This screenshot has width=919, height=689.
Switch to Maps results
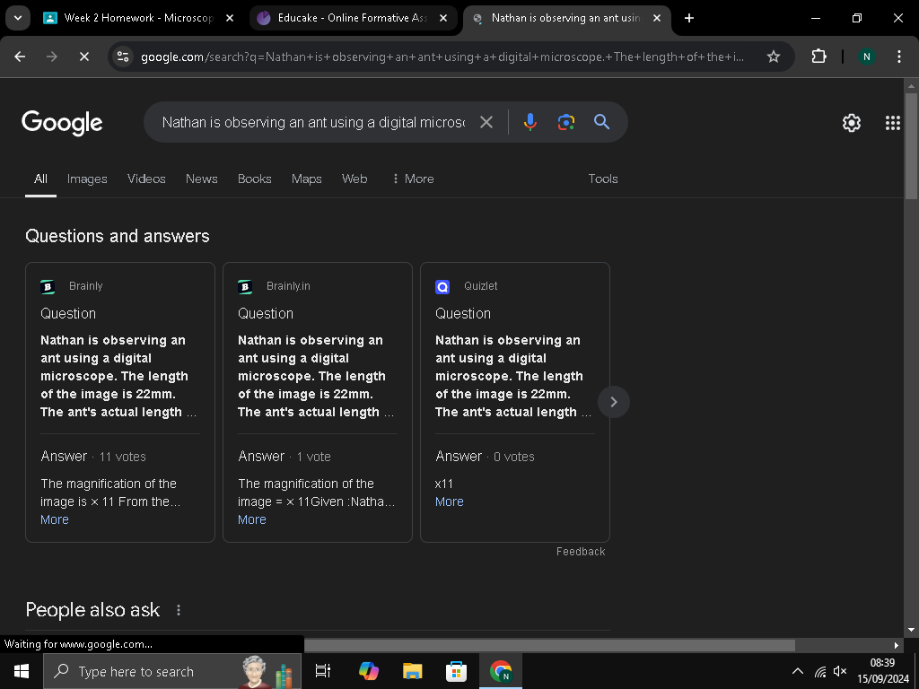[x=307, y=179]
